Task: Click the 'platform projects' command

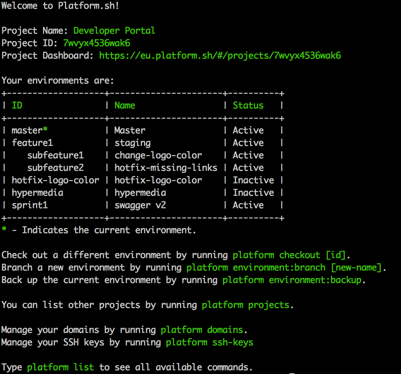Action: pyautogui.click(x=245, y=305)
